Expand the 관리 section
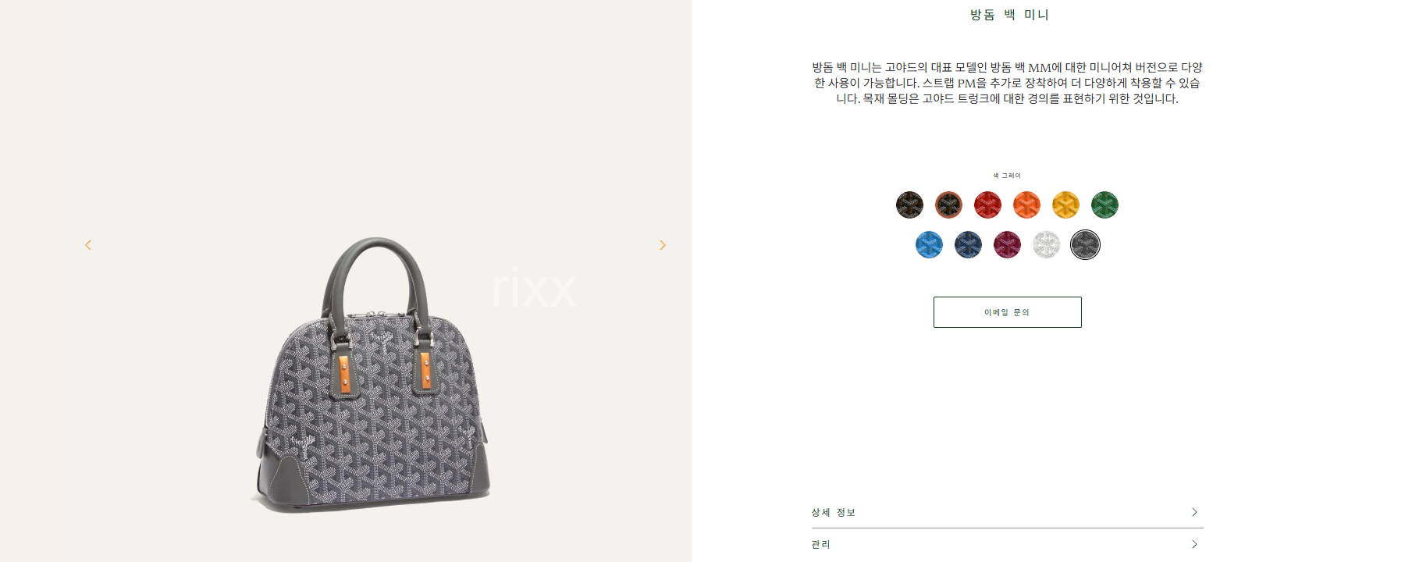Image resolution: width=1405 pixels, height=562 pixels. [x=1007, y=545]
